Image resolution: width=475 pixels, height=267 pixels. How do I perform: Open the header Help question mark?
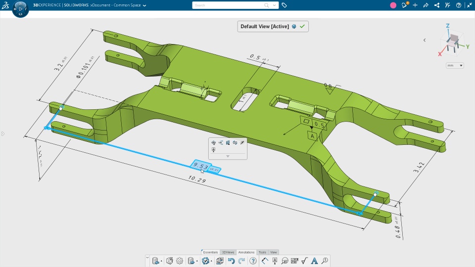pos(459,5)
